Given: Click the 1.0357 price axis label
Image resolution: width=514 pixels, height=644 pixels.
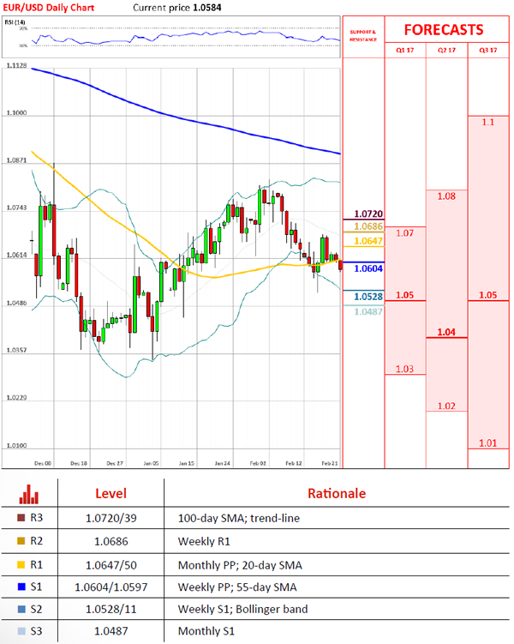Looking at the screenshot, I should (x=16, y=350).
